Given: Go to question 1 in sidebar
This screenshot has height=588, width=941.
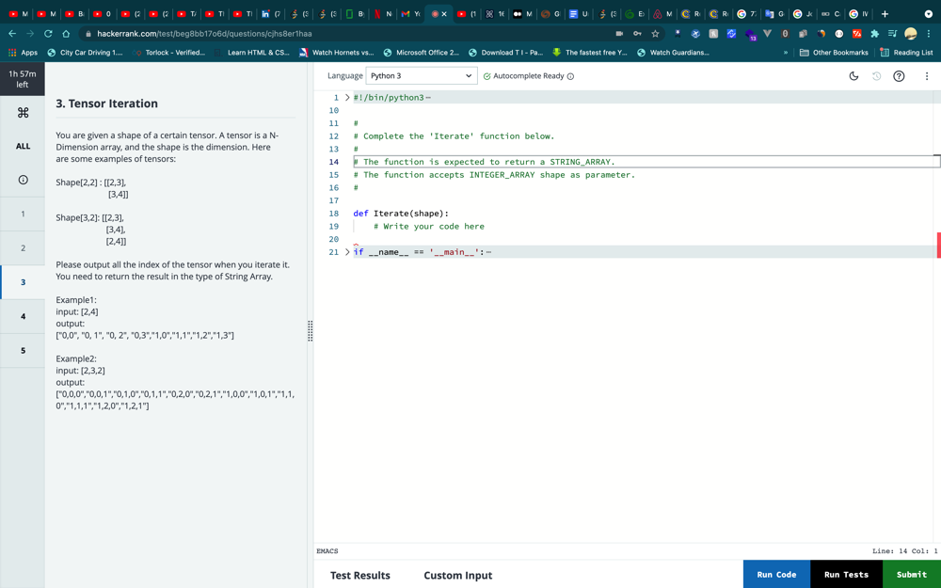Looking at the screenshot, I should coord(23,214).
